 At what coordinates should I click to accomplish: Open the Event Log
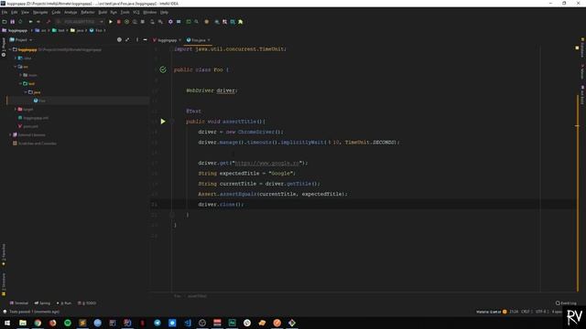pyautogui.click(x=566, y=302)
